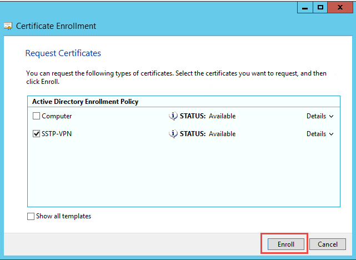The image size is (356, 260).
Task: Click the Request Certificates heading
Action: point(63,53)
